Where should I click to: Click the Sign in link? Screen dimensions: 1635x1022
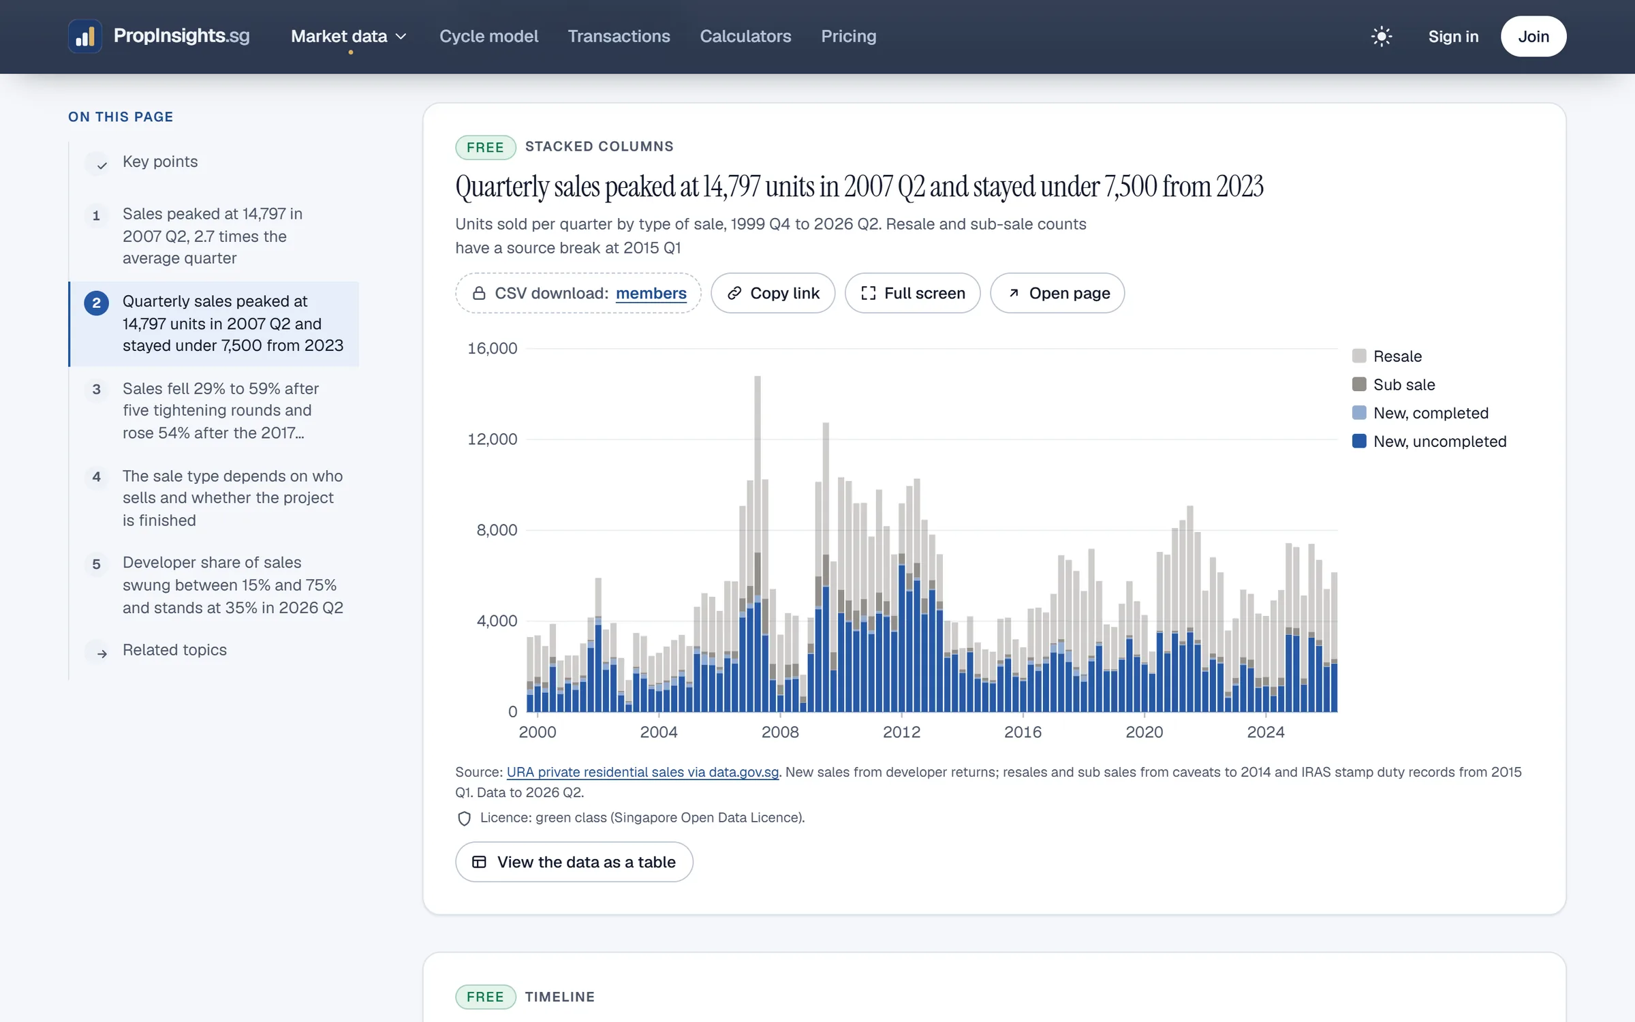[x=1453, y=36]
